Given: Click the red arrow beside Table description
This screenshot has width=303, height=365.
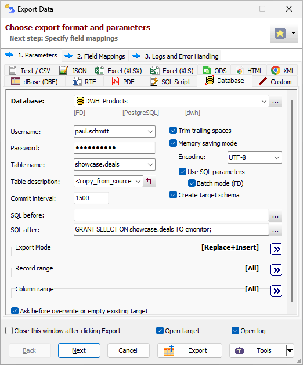Looking at the screenshot, I should [149, 181].
